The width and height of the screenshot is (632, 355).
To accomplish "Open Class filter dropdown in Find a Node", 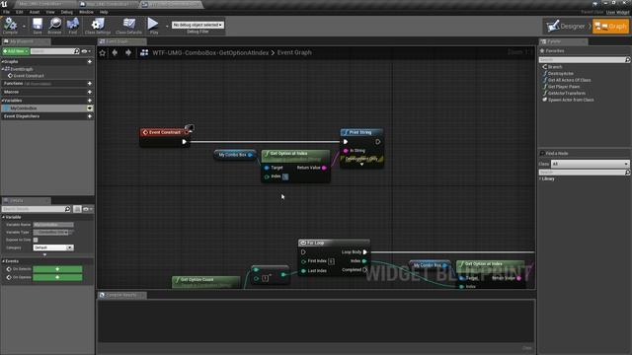I will [590, 164].
